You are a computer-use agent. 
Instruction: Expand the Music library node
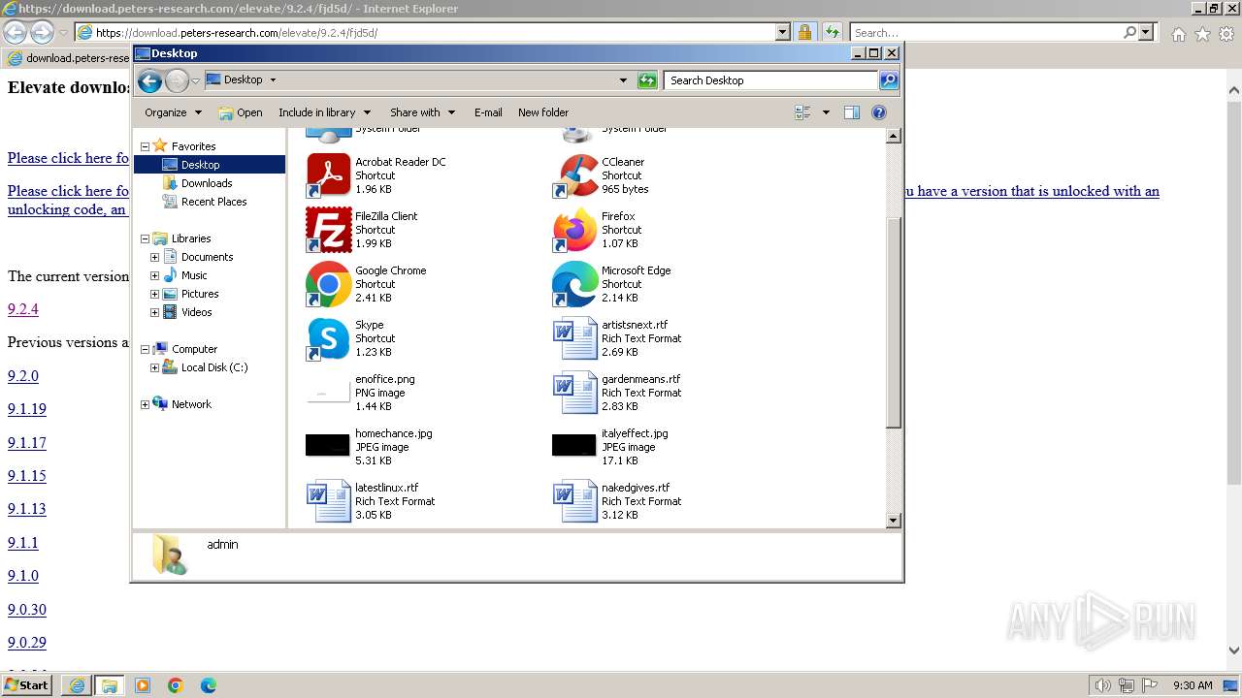[x=154, y=275]
